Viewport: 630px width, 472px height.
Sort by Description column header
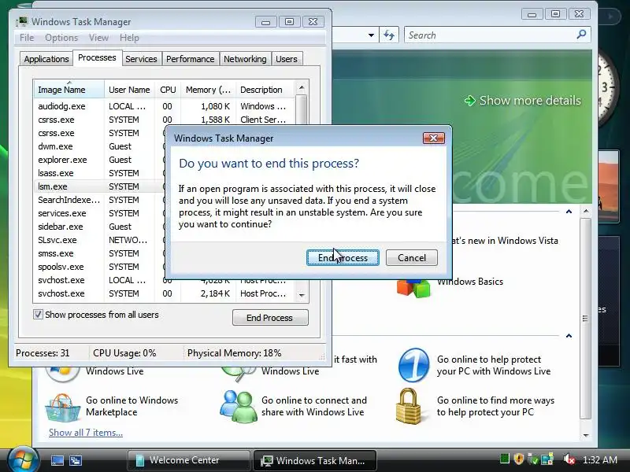tap(265, 90)
